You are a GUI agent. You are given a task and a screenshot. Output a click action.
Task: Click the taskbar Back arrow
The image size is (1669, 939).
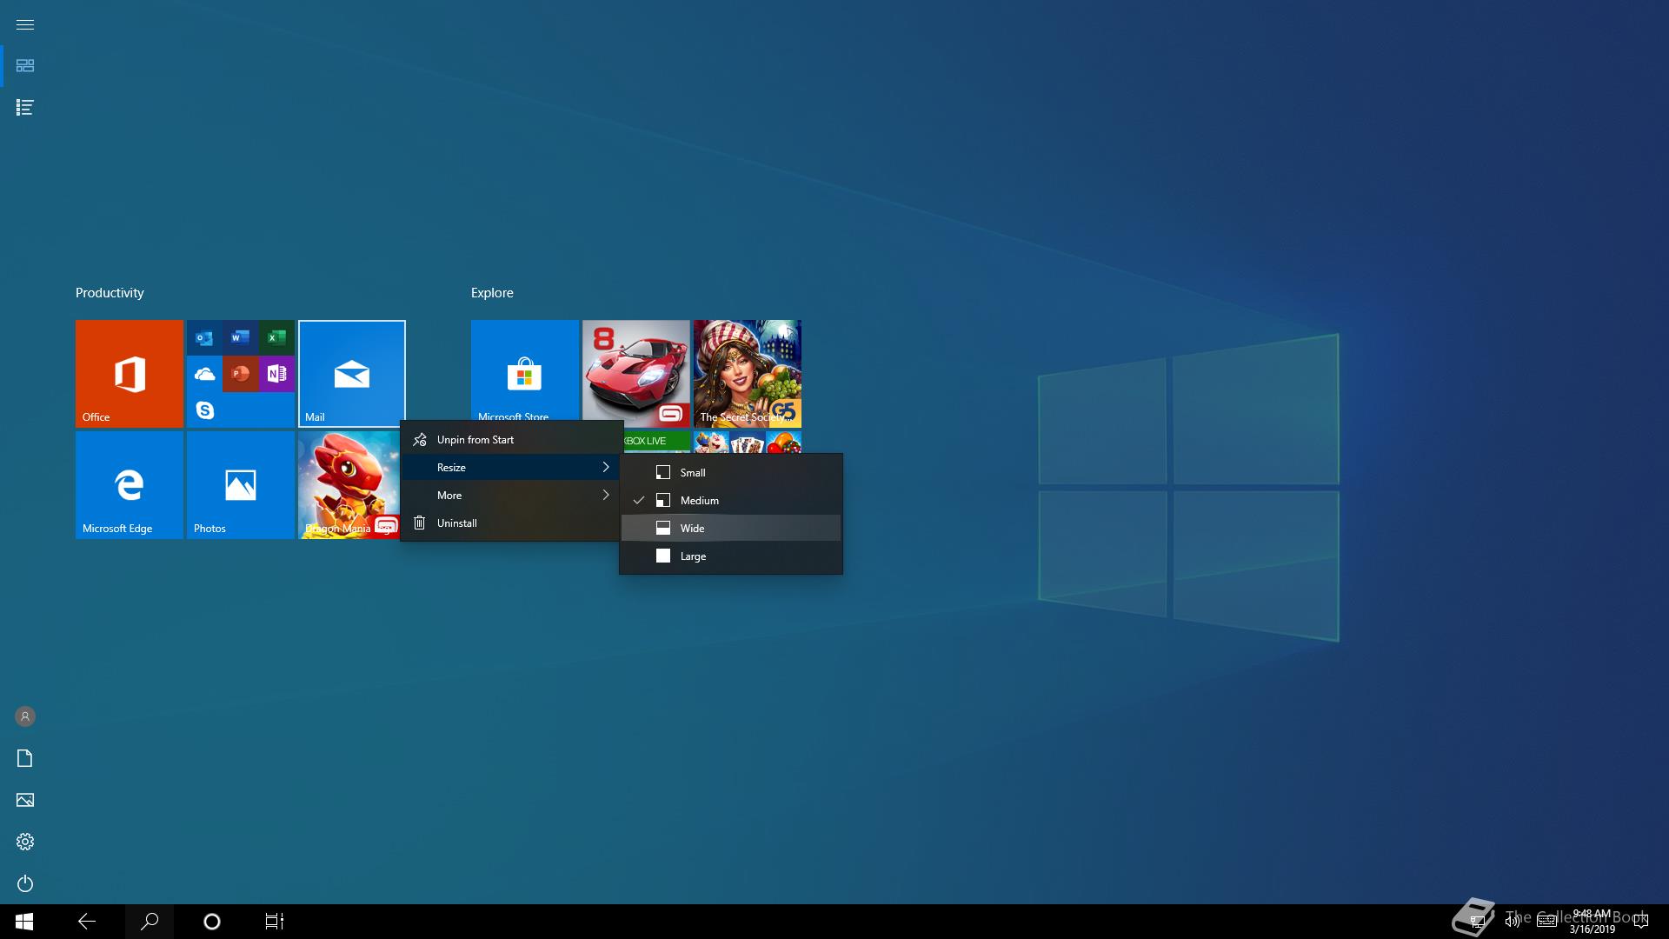[87, 922]
